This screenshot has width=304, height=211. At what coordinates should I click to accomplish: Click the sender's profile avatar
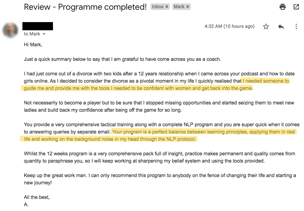10,30
